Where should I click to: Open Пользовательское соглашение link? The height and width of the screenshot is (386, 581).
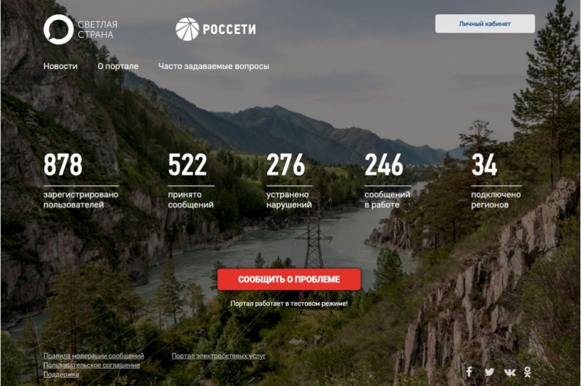pos(92,365)
